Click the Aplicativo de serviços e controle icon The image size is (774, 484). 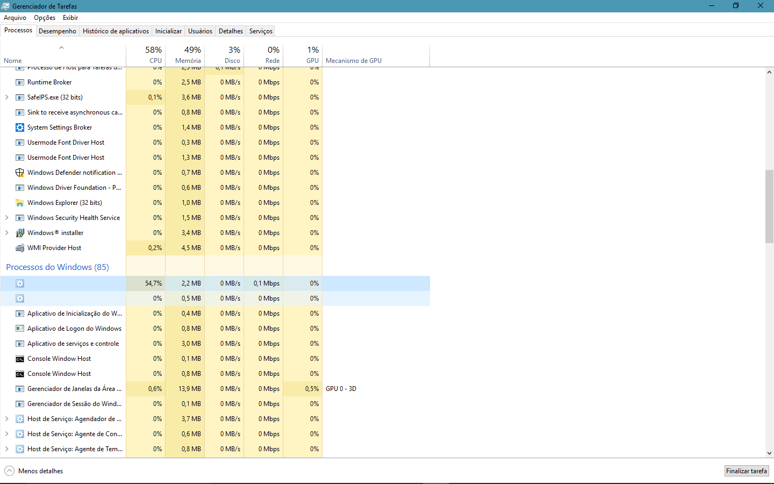tap(20, 344)
